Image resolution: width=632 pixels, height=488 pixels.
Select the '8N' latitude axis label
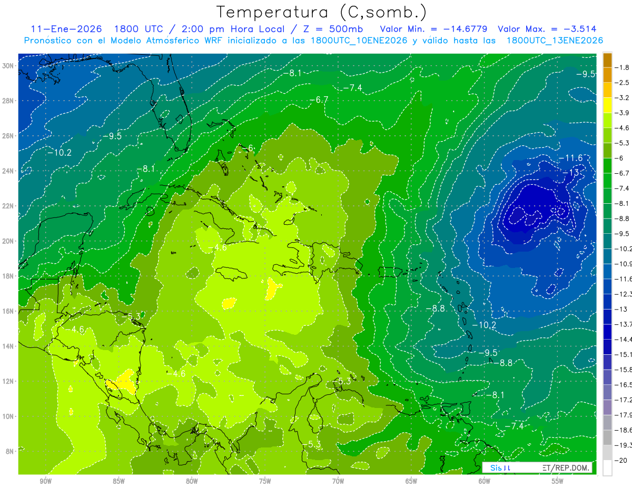click(10, 452)
